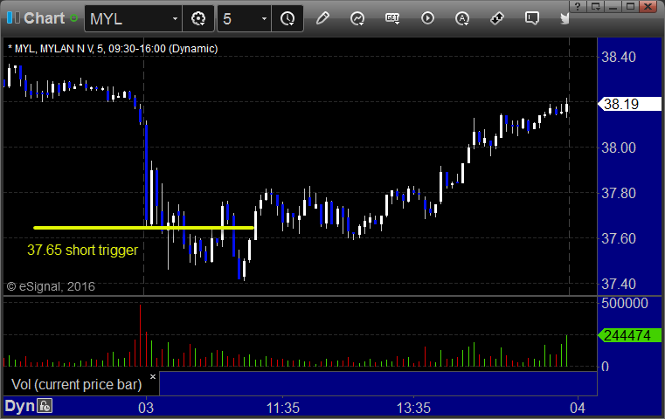Minimize the chart window
Screen dimensions: 665x419
coord(613,6)
